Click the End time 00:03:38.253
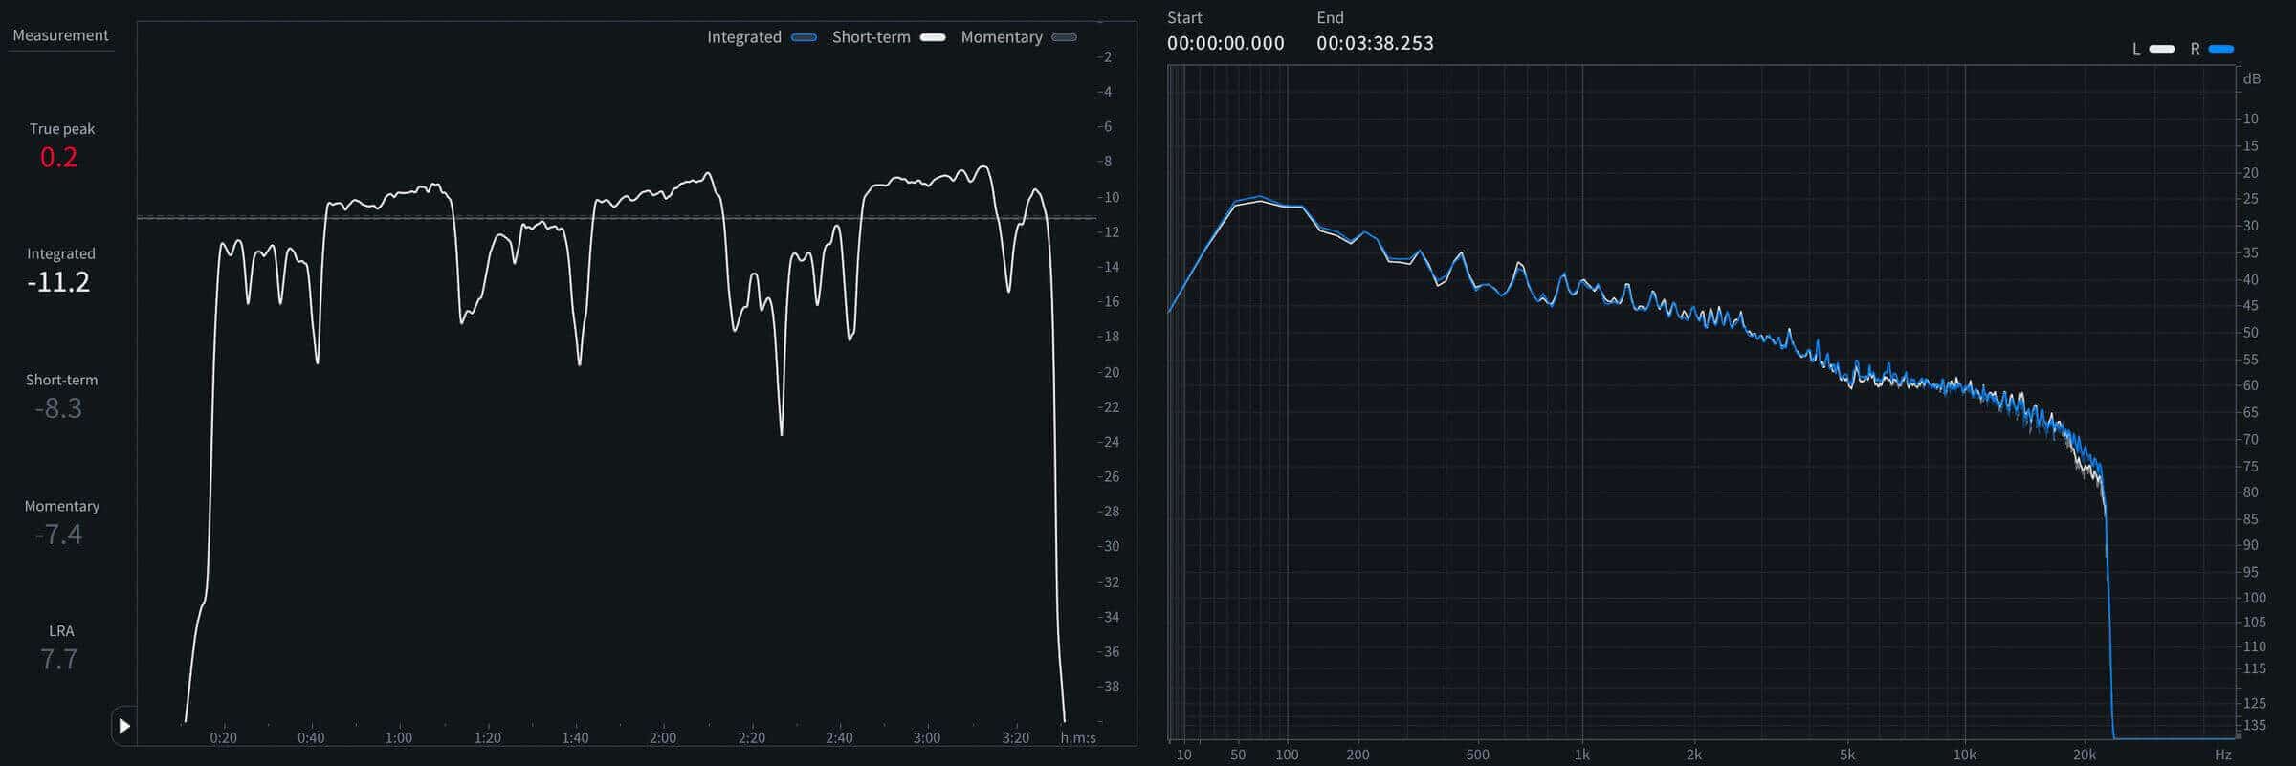This screenshot has width=2296, height=766. pos(1375,43)
